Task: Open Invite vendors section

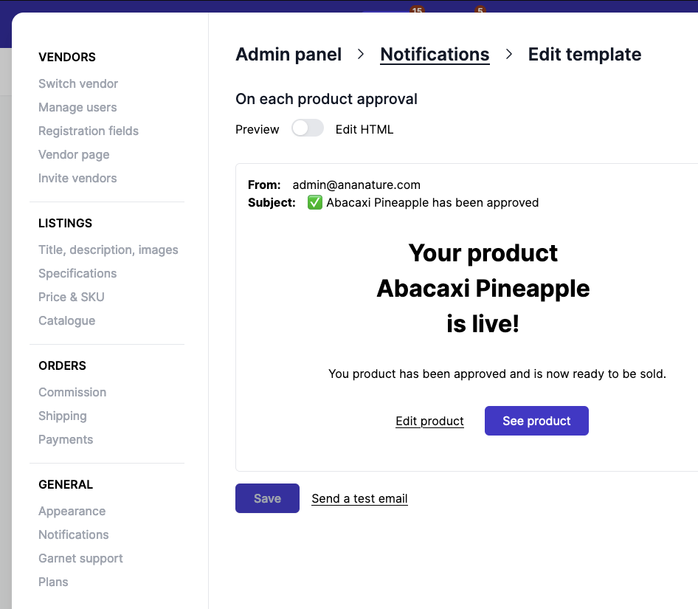Action: click(77, 178)
